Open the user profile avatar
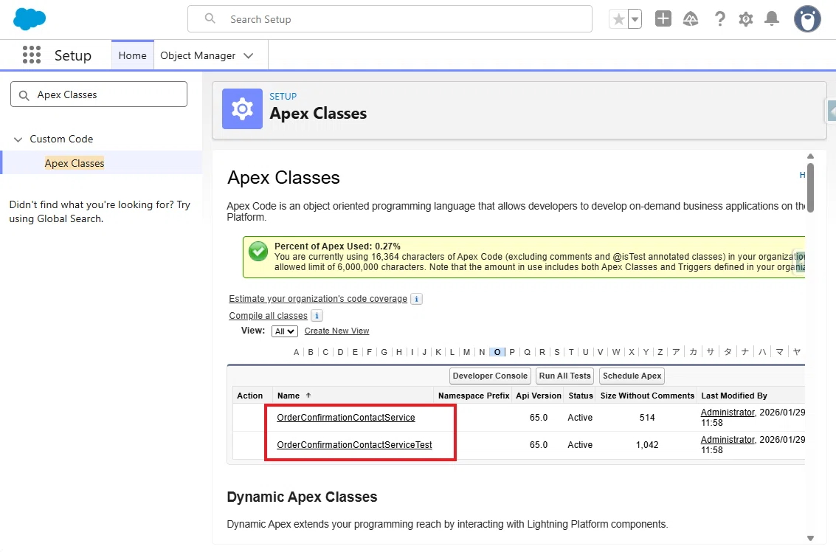The height and width of the screenshot is (552, 836). click(807, 19)
